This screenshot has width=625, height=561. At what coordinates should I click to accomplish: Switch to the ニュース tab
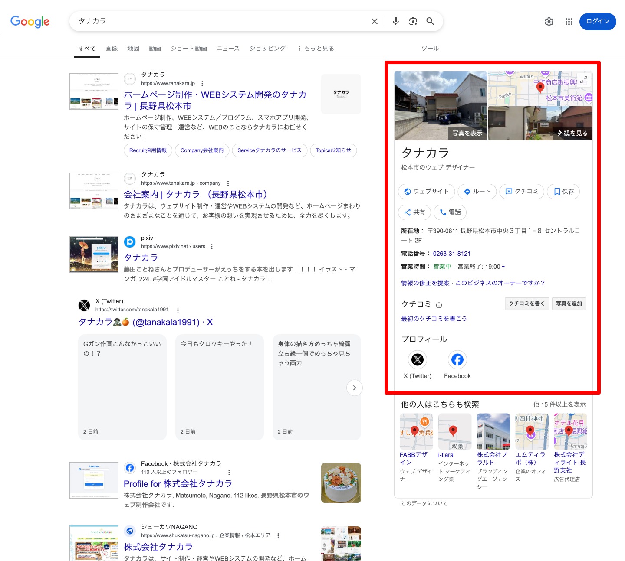click(228, 48)
